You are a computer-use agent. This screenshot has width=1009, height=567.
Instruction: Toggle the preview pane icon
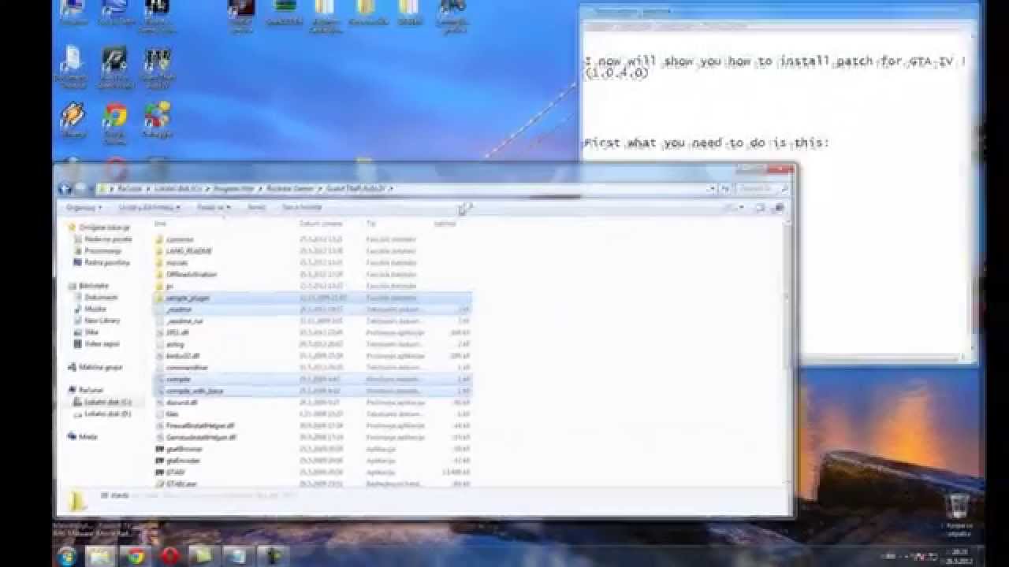click(760, 208)
